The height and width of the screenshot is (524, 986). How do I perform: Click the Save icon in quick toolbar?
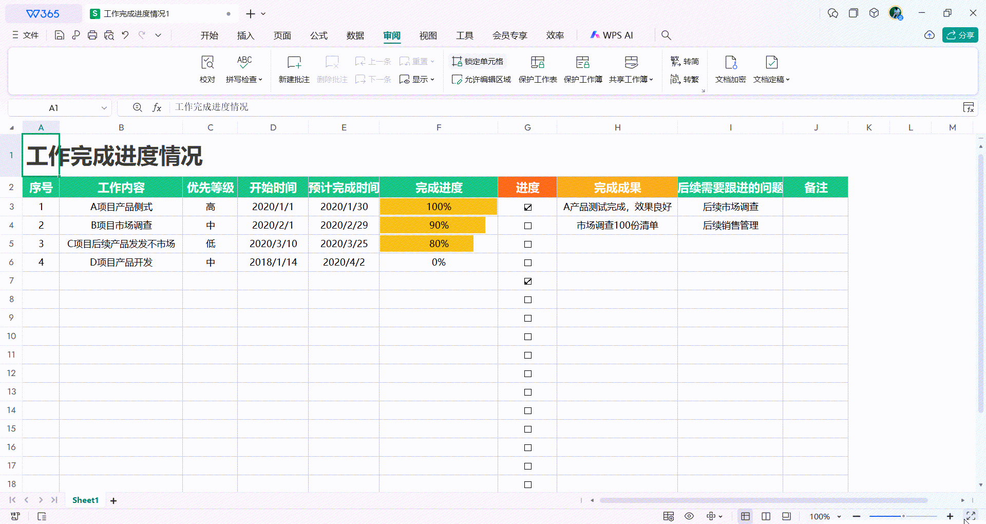point(60,35)
